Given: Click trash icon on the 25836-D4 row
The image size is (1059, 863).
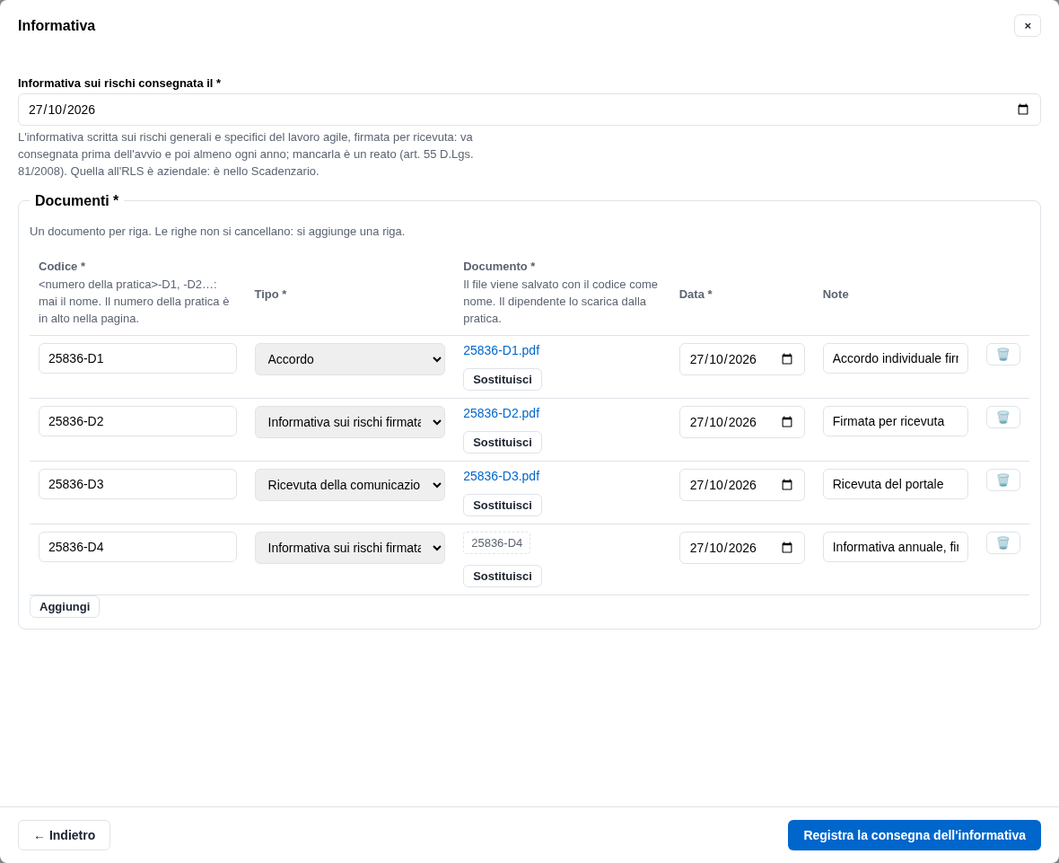Looking at the screenshot, I should coord(1002,542).
